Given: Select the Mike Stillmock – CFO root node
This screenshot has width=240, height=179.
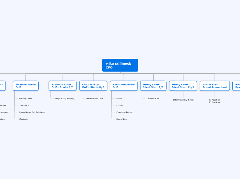Looking at the screenshot, I should 120,65.
